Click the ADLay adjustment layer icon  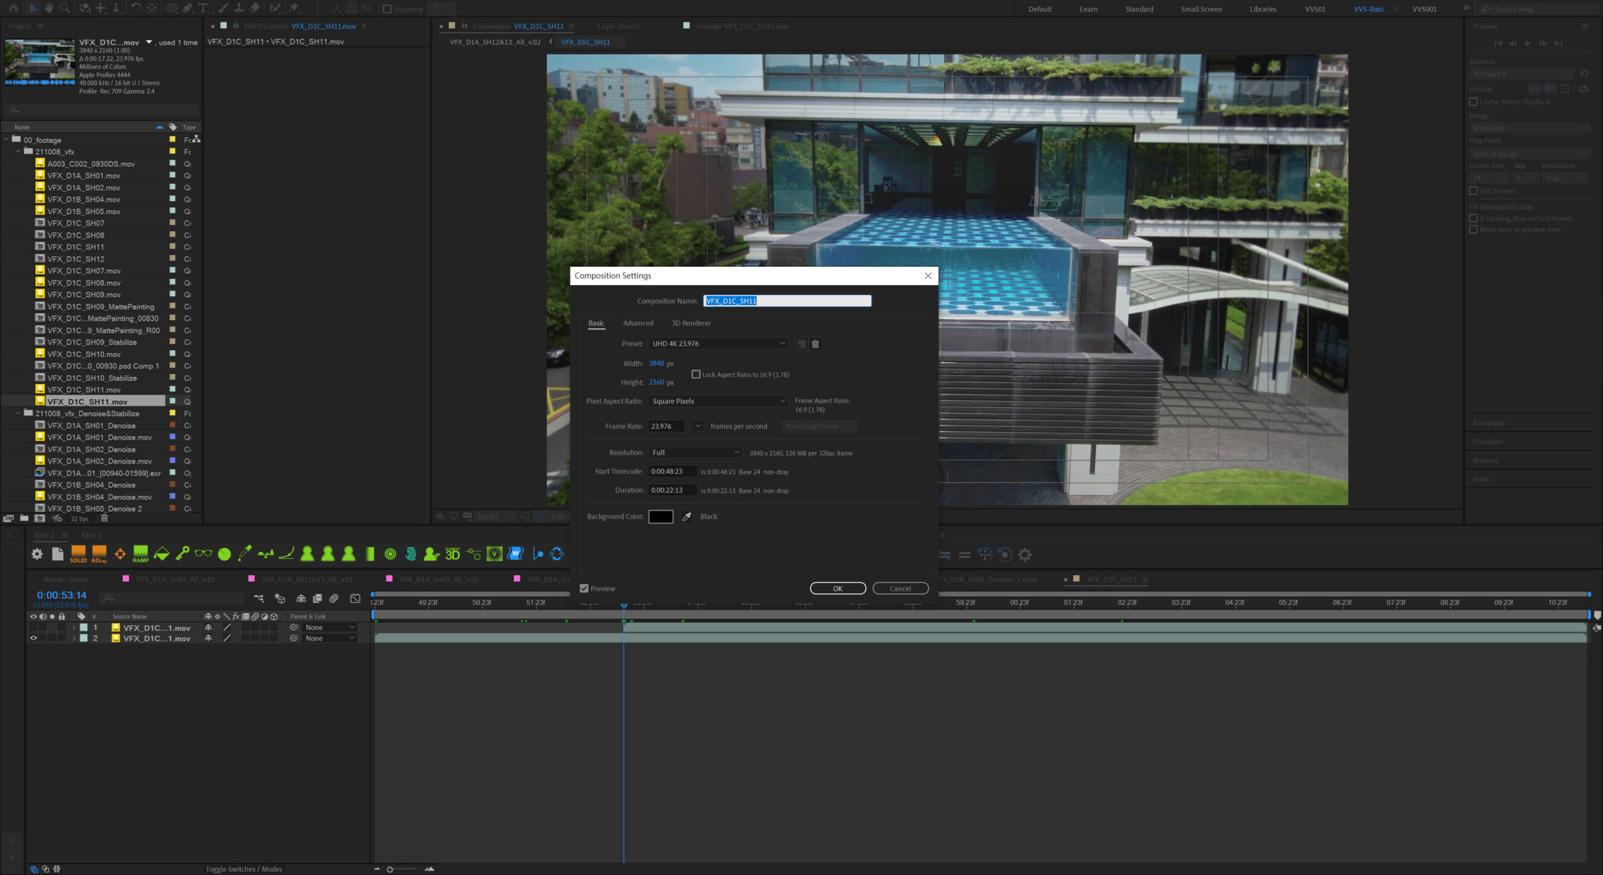99,554
